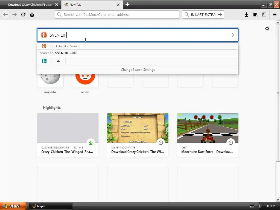Toggle the sidebar view icon
This screenshot has height=210, width=280.
264,14
